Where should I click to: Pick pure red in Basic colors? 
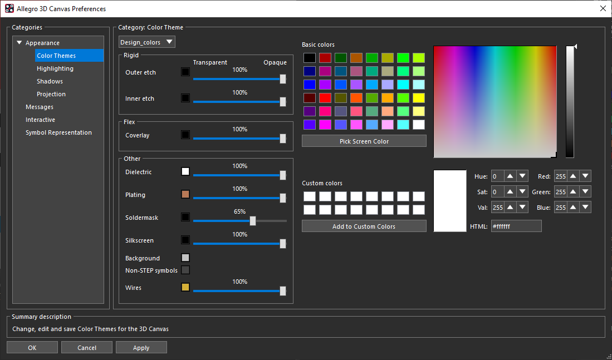[x=325, y=98]
